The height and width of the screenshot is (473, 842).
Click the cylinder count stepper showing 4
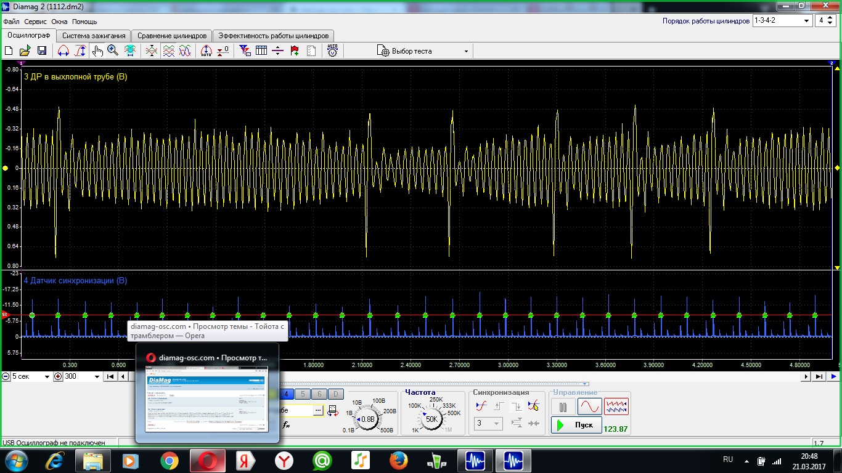(x=824, y=20)
